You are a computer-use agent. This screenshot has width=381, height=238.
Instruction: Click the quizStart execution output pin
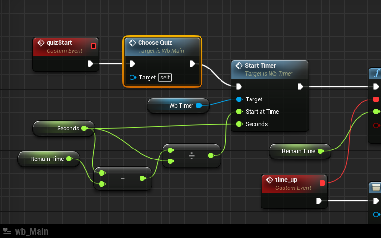pos(90,64)
